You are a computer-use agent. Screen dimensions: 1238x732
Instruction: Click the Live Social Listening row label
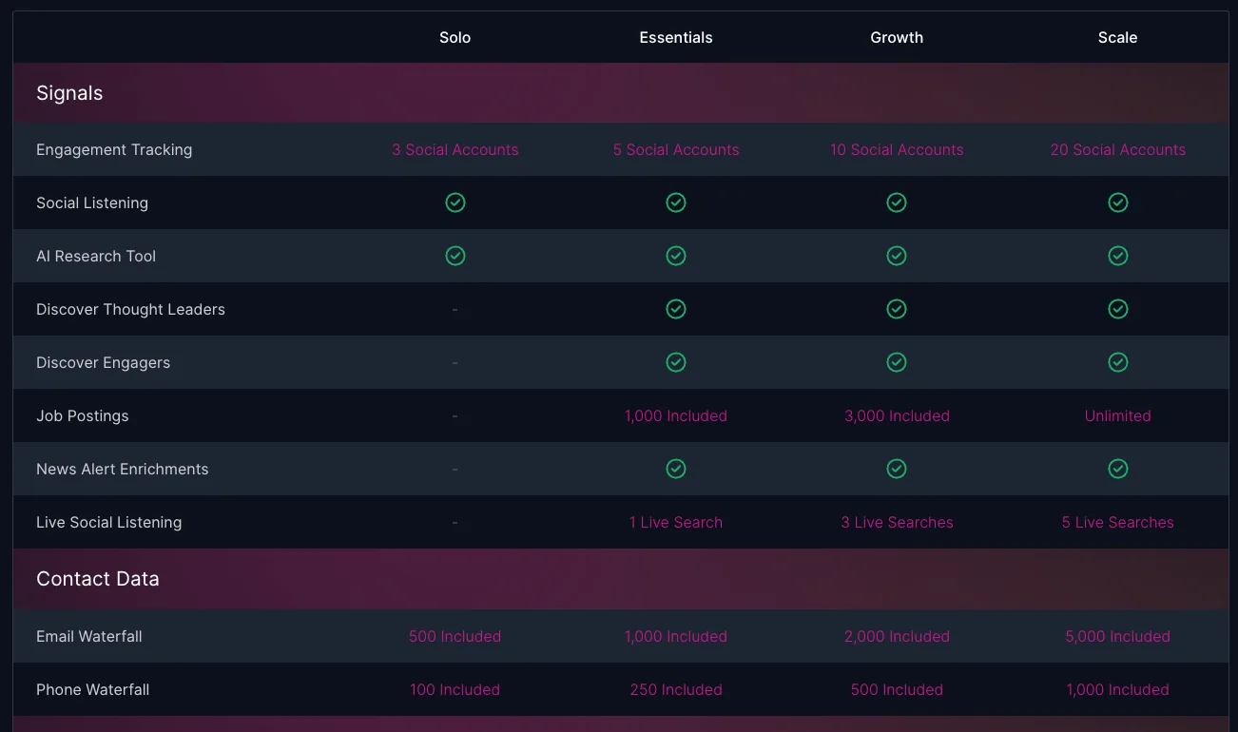coord(108,522)
